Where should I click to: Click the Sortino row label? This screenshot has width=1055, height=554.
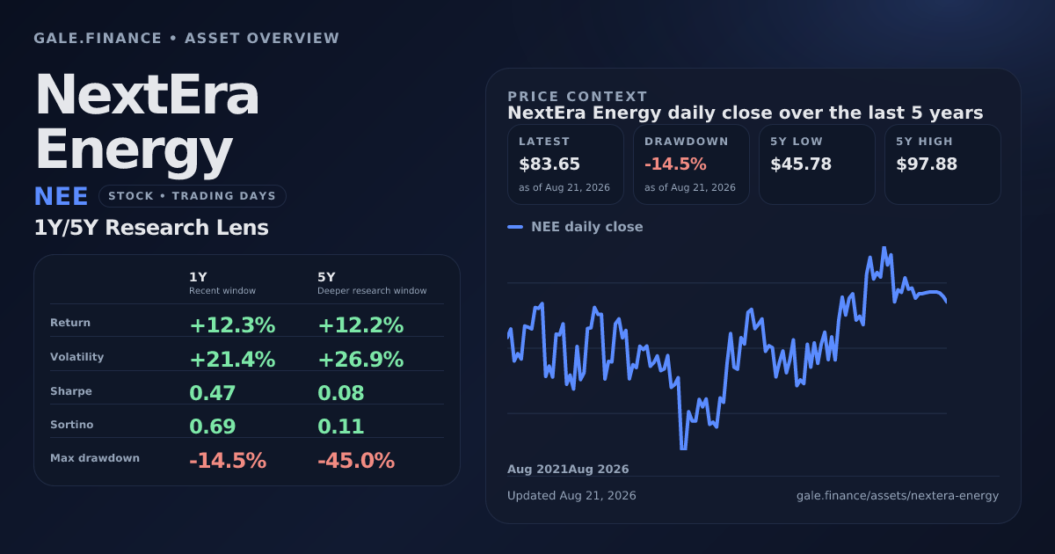pyautogui.click(x=72, y=425)
